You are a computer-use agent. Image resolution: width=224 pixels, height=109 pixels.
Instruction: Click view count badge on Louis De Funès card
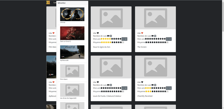[x=111, y=85]
